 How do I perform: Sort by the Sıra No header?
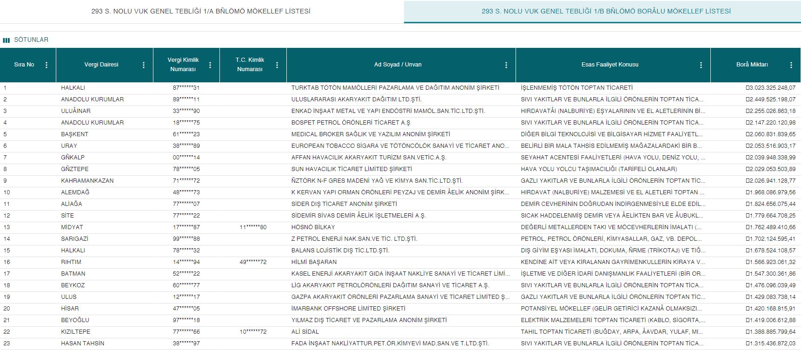tap(24, 65)
